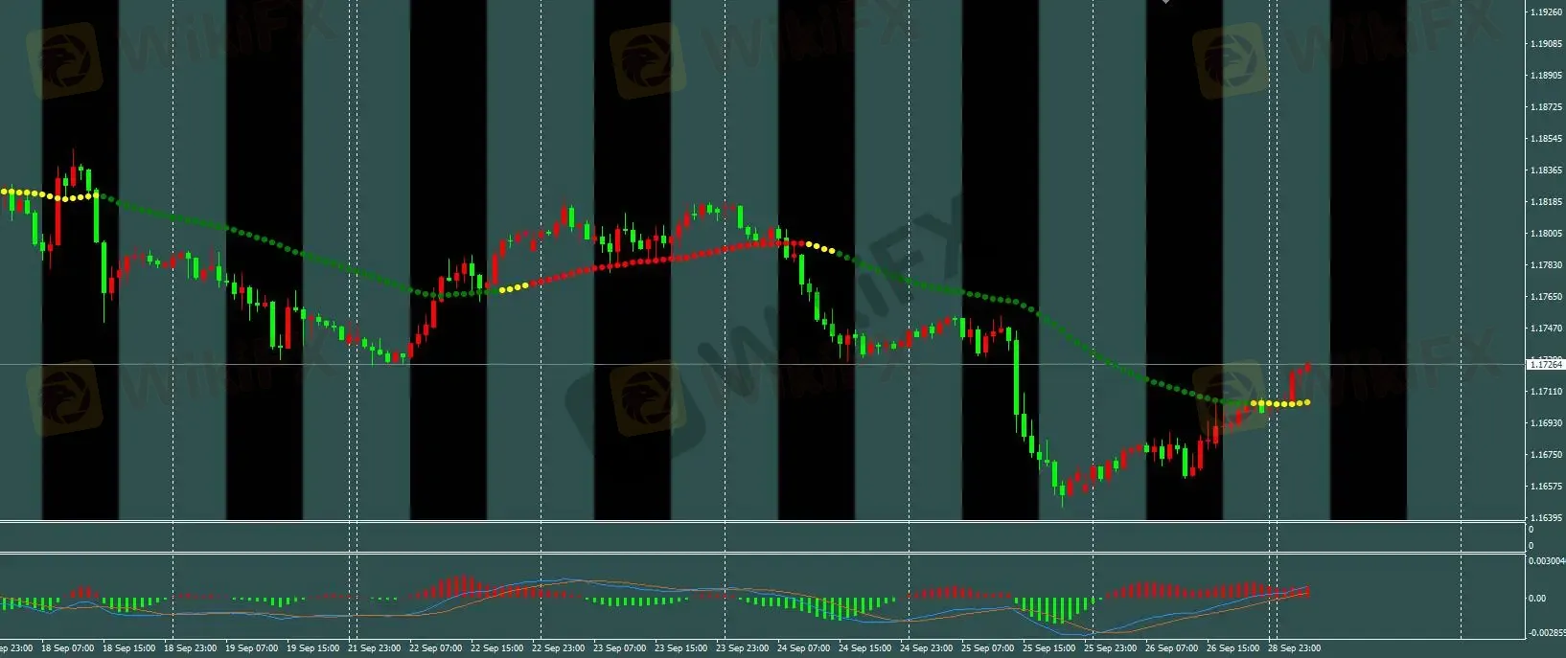Select the 24 Sep 15:00 time label
The image size is (1566, 658).
tap(865, 648)
